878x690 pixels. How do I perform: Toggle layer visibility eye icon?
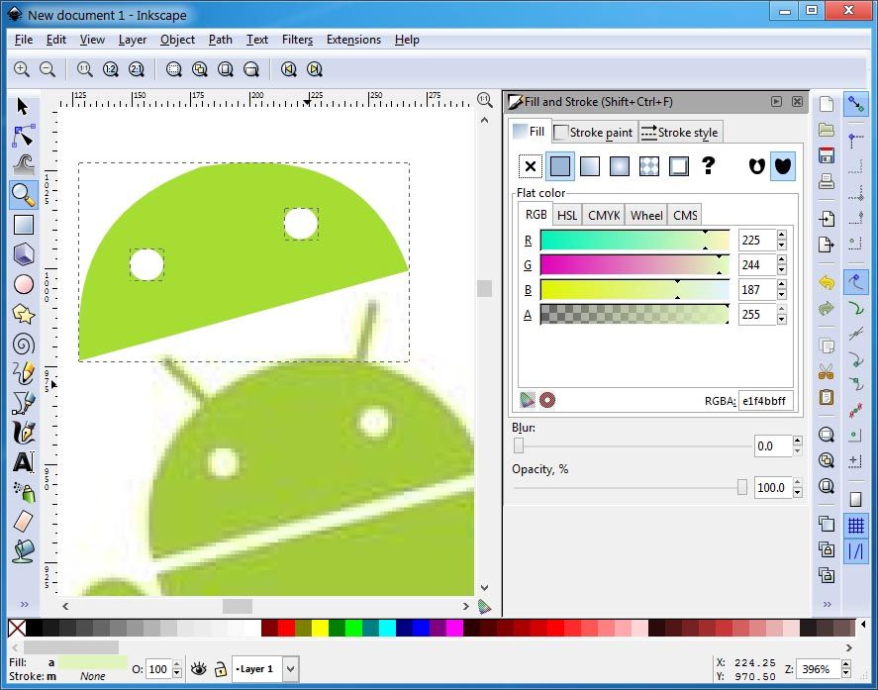click(198, 669)
